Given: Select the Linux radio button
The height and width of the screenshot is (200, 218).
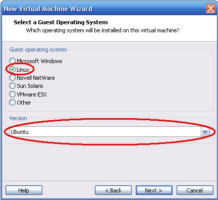Looking at the screenshot, I should (x=12, y=69).
